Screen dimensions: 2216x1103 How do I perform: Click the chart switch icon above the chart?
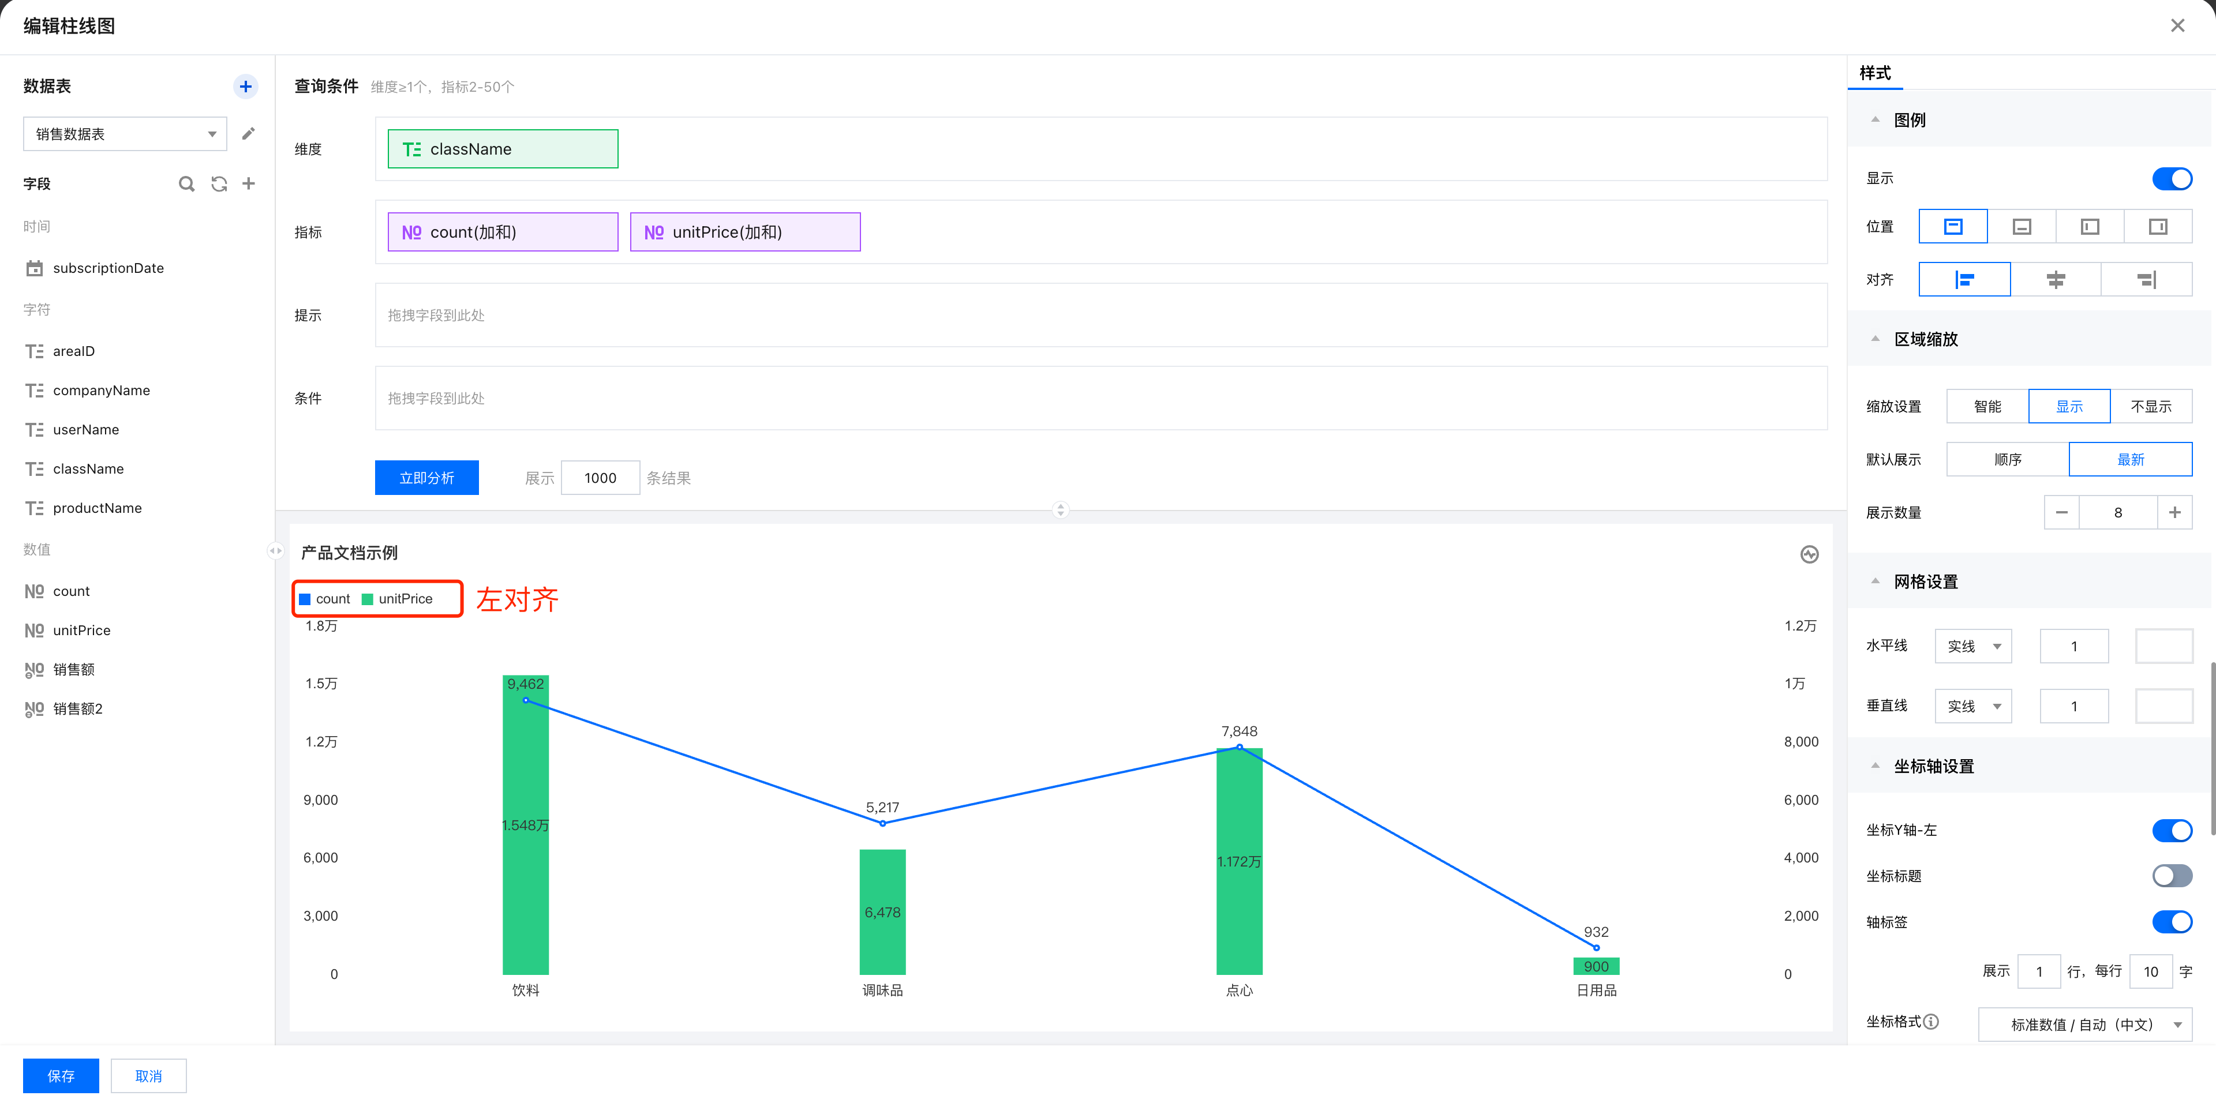click(1809, 554)
